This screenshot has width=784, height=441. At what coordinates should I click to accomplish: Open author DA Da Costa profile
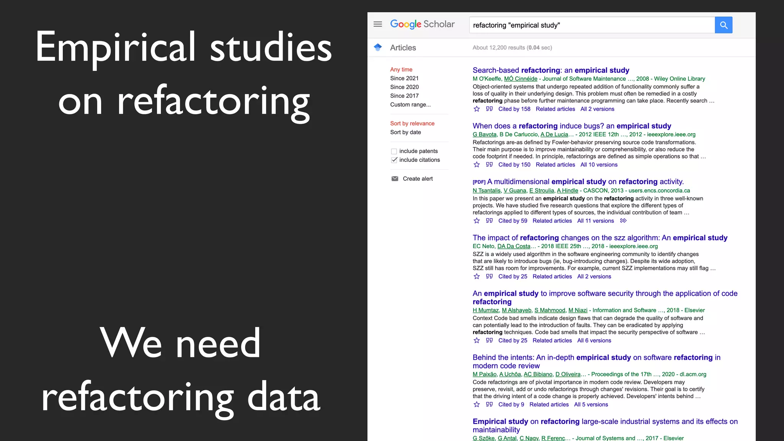point(514,246)
